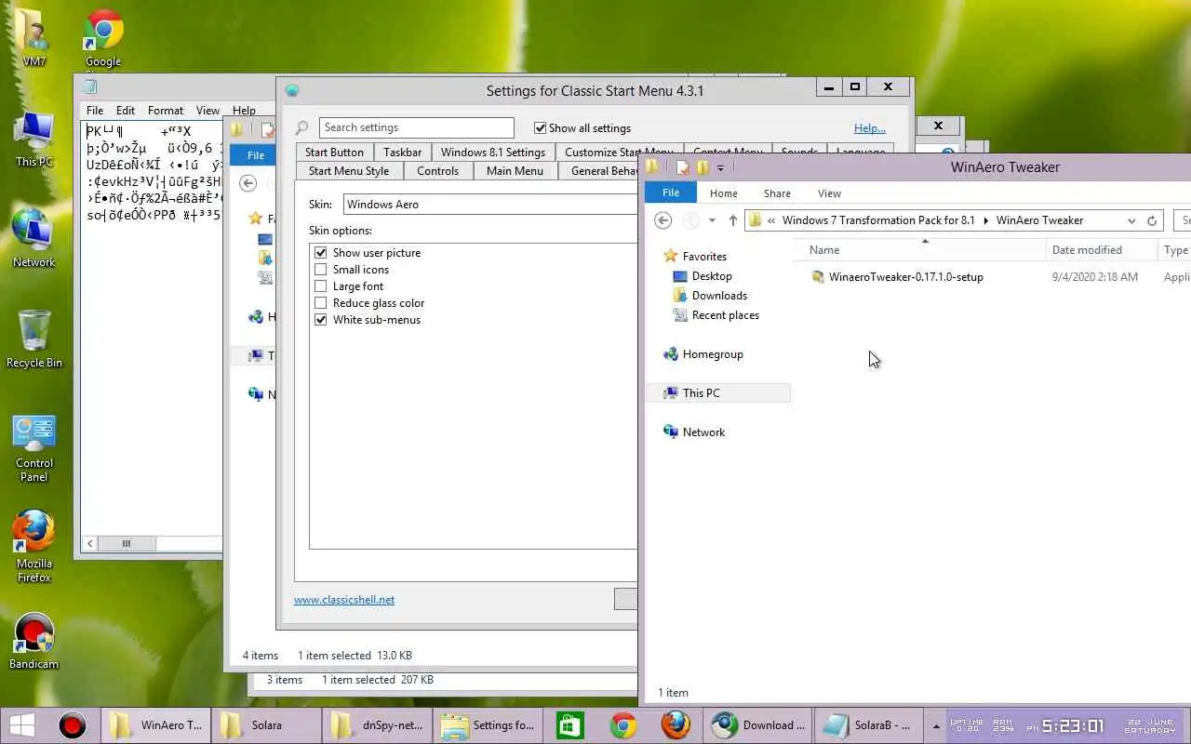The width and height of the screenshot is (1191, 744).
Task: Click the search magnifier icon in Classic Start Menu settings
Action: pos(301,128)
